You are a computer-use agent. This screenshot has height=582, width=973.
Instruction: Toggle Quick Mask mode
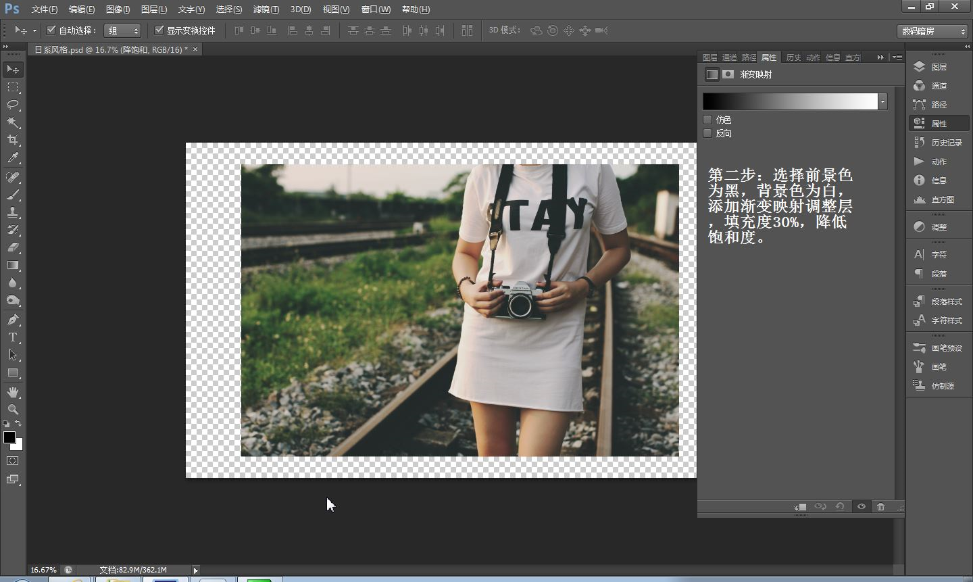click(13, 461)
